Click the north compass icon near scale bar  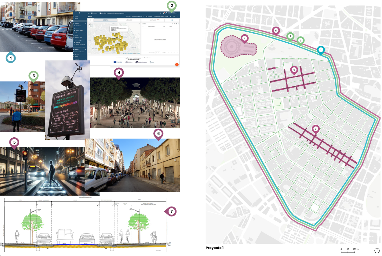tap(377, 251)
